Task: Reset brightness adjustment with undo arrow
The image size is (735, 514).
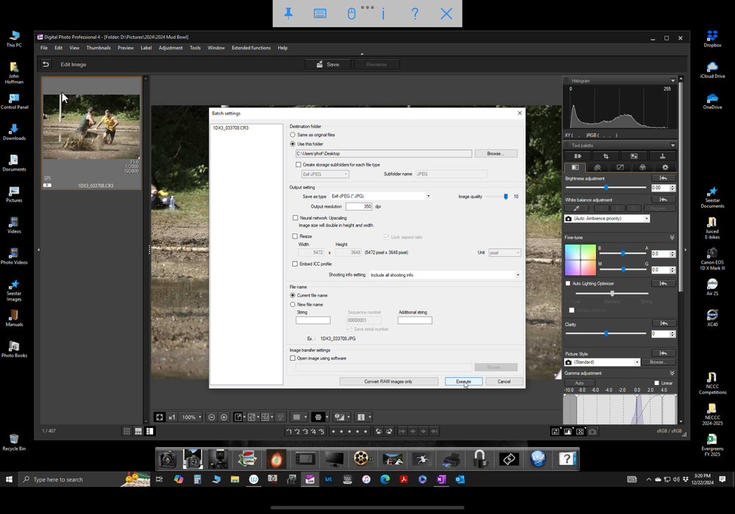Action: [663, 178]
